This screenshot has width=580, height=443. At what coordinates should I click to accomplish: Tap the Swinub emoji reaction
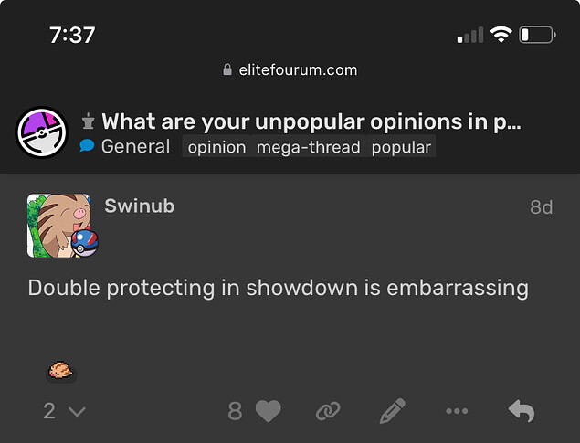tap(61, 371)
